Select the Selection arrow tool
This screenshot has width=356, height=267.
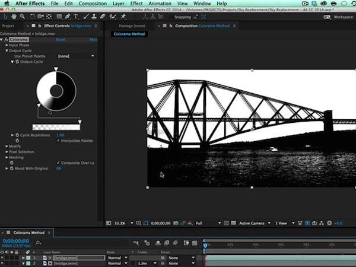[x=5, y=17]
